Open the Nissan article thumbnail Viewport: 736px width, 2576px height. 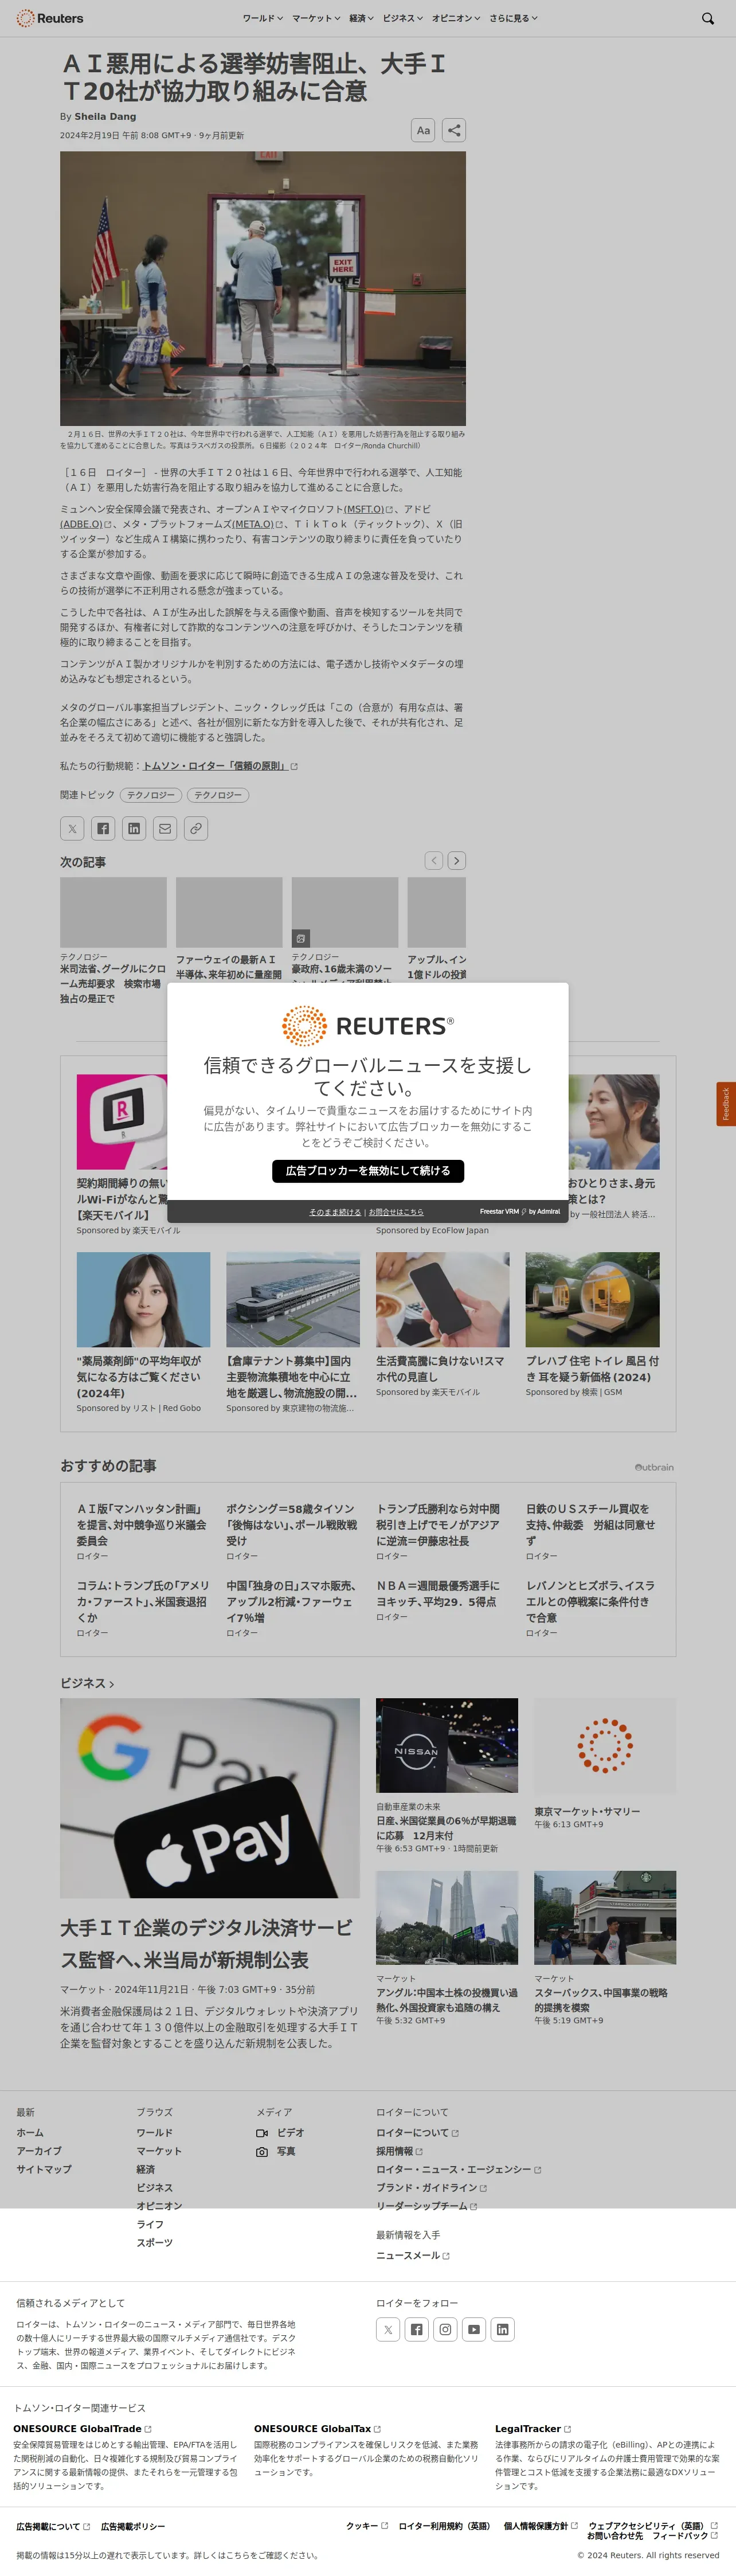[447, 1745]
